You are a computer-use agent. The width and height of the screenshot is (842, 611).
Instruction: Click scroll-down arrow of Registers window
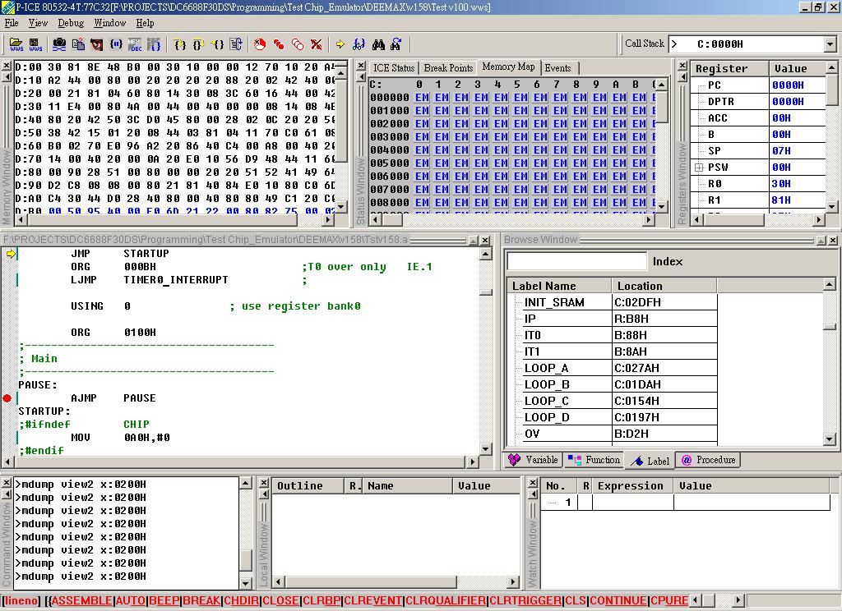tap(831, 206)
